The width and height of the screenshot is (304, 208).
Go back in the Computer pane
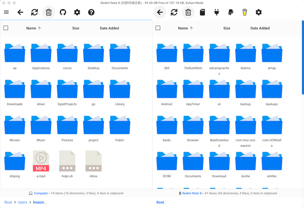[x=20, y=12]
